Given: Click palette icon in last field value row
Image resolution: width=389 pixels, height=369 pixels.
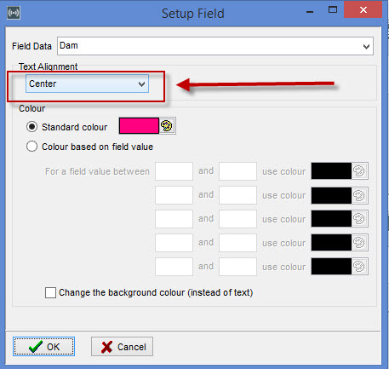Looking at the screenshot, I should [359, 267].
